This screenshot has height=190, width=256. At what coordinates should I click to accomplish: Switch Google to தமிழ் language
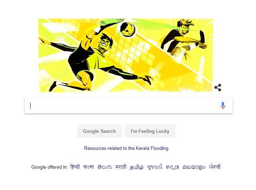click(x=137, y=167)
